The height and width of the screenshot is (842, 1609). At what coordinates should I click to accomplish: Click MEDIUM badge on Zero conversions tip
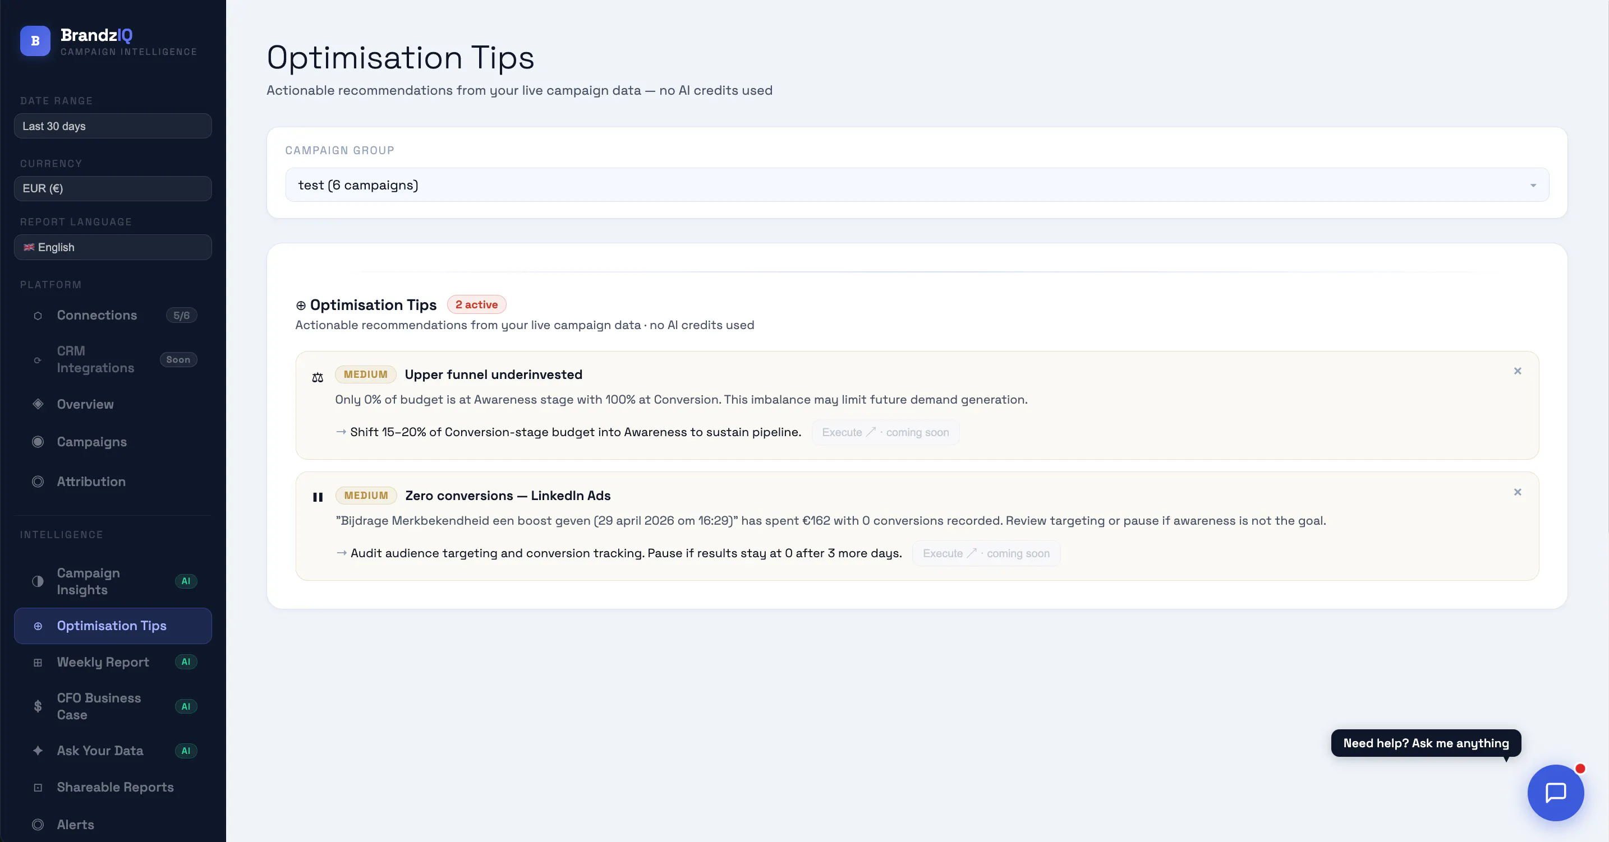366,496
